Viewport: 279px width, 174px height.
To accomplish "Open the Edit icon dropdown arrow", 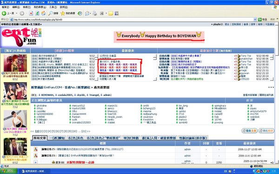I will point(106,13).
